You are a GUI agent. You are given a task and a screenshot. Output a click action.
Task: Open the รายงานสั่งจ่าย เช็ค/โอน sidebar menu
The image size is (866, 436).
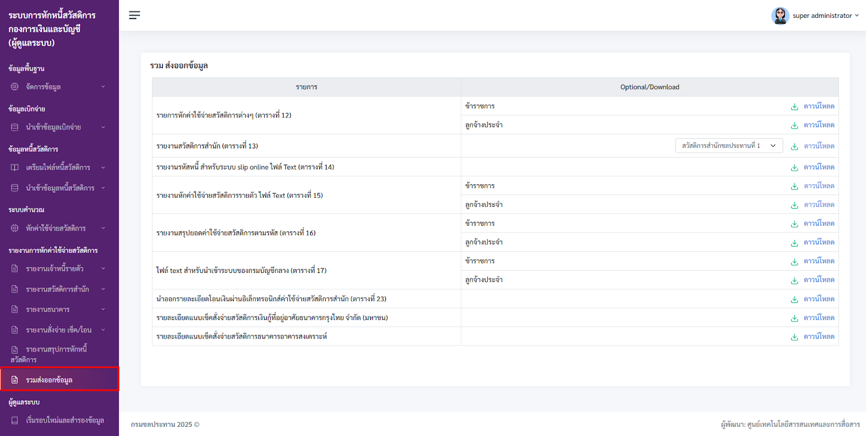pyautogui.click(x=60, y=330)
